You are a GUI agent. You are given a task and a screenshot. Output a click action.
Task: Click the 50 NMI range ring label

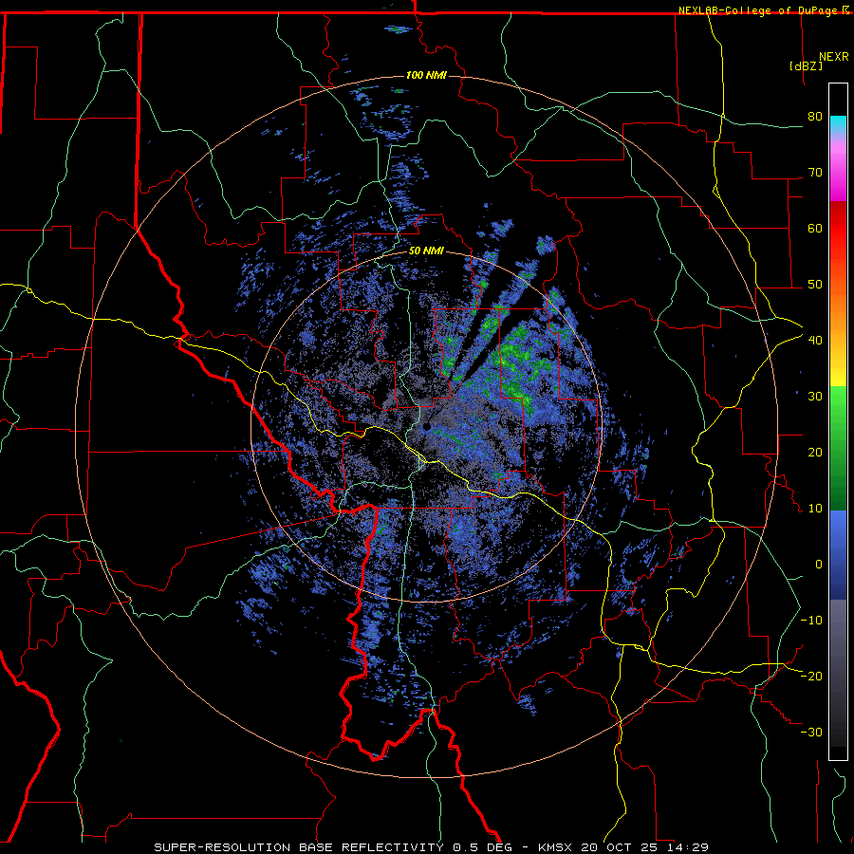pyautogui.click(x=426, y=251)
